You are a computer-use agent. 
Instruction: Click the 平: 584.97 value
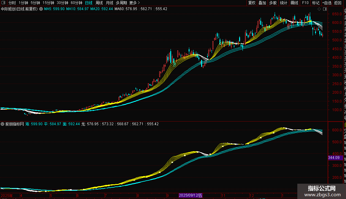[x=53, y=124]
